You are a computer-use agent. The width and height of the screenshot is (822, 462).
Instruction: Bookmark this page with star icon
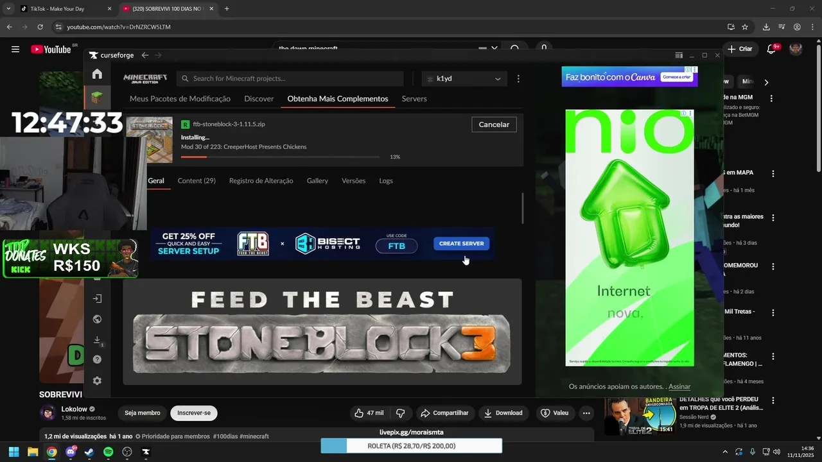coord(745,27)
